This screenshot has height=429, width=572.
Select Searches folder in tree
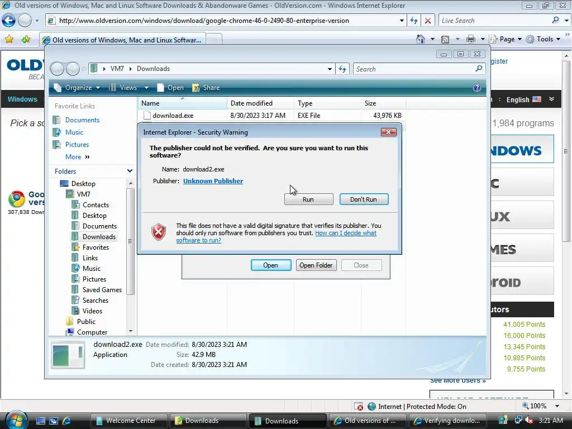(x=95, y=300)
